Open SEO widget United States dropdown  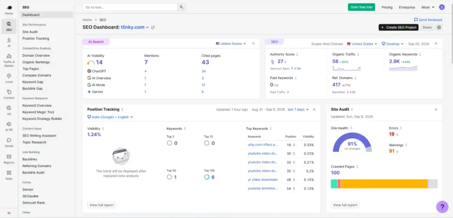tap(362, 44)
